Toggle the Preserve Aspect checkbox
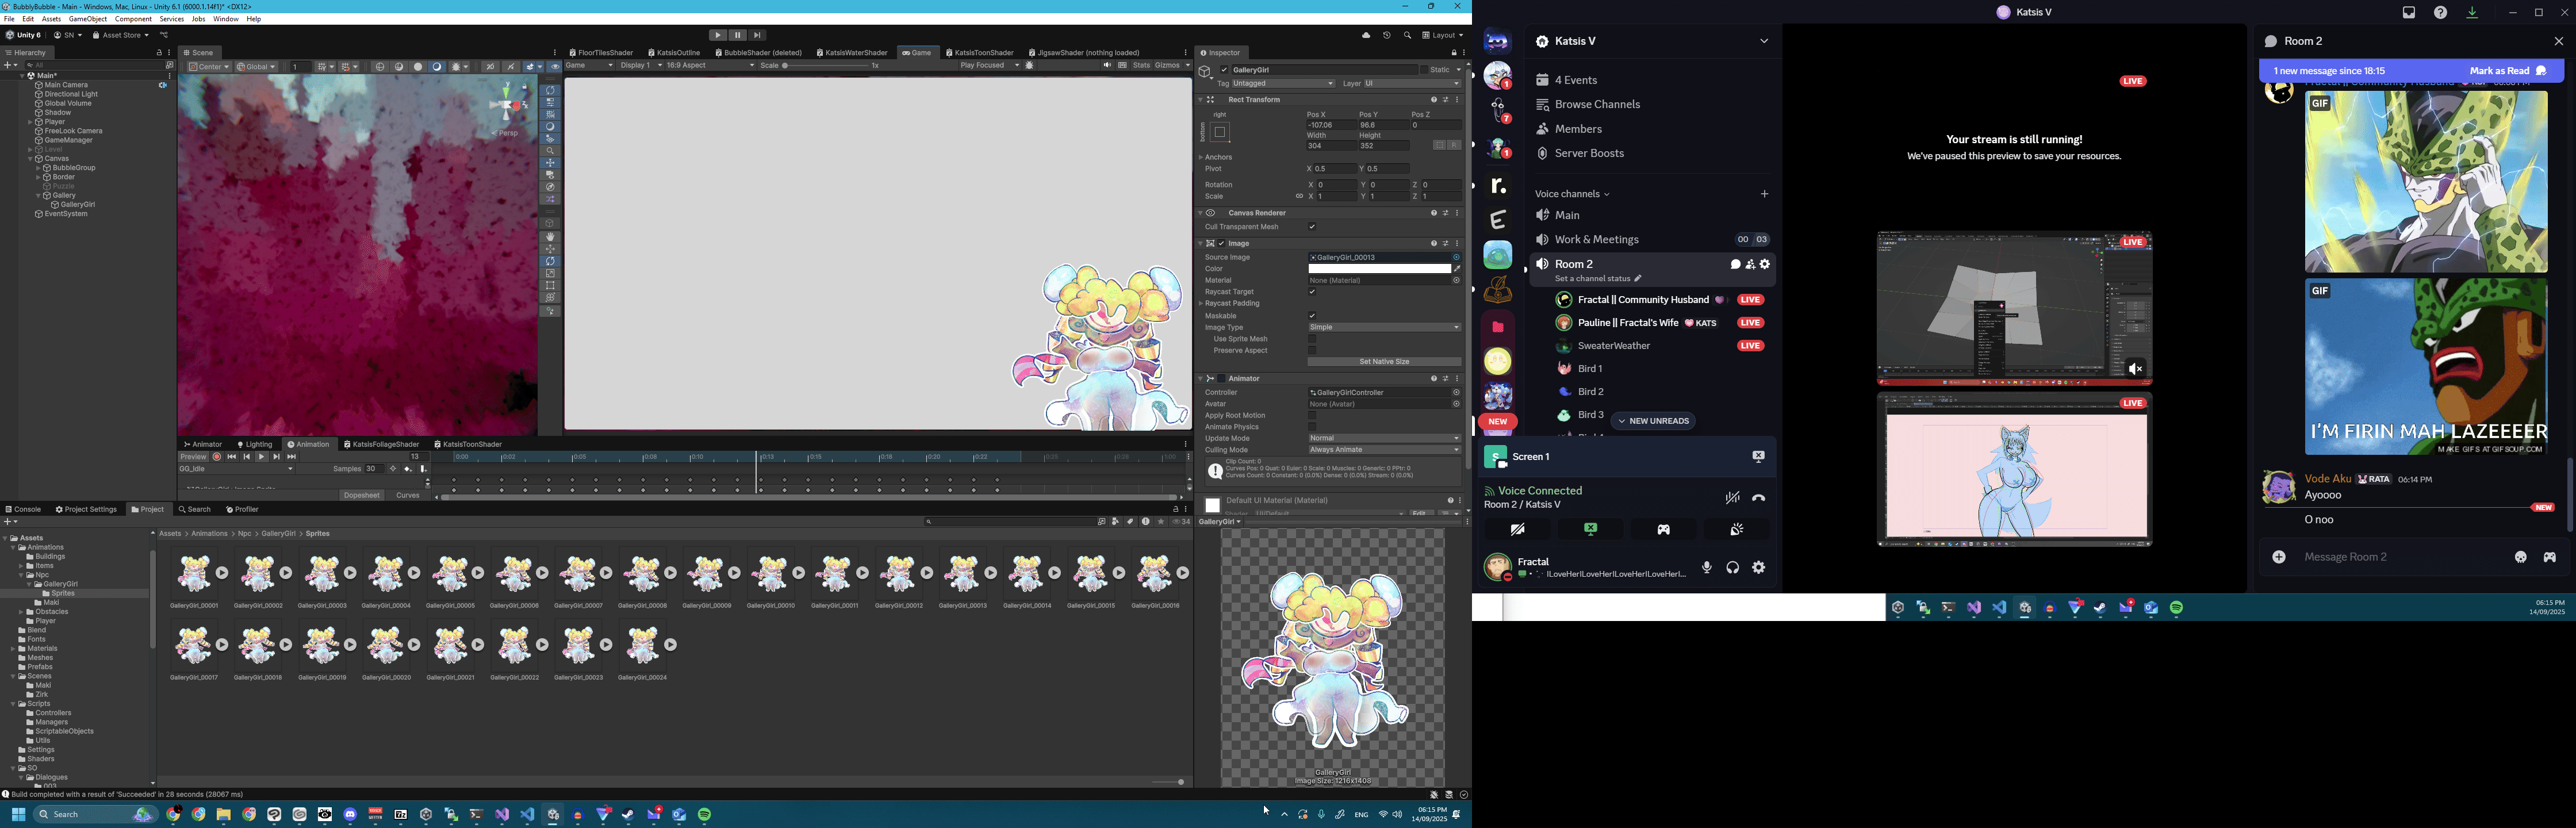 coord(1312,351)
